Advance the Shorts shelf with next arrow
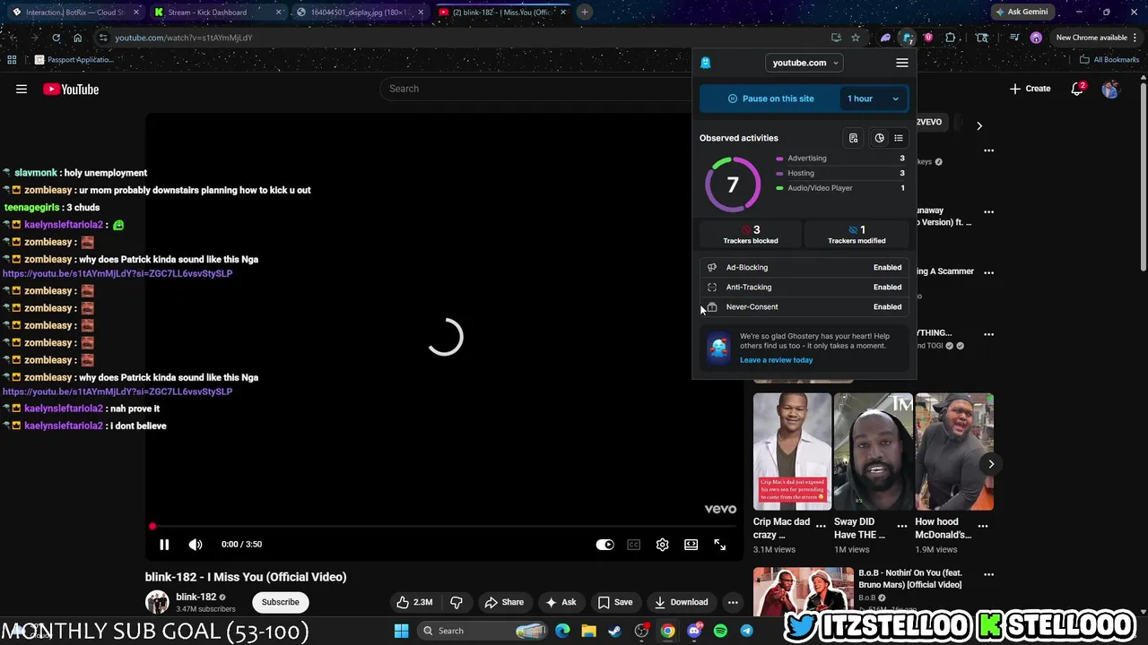The image size is (1148, 645). point(991,464)
